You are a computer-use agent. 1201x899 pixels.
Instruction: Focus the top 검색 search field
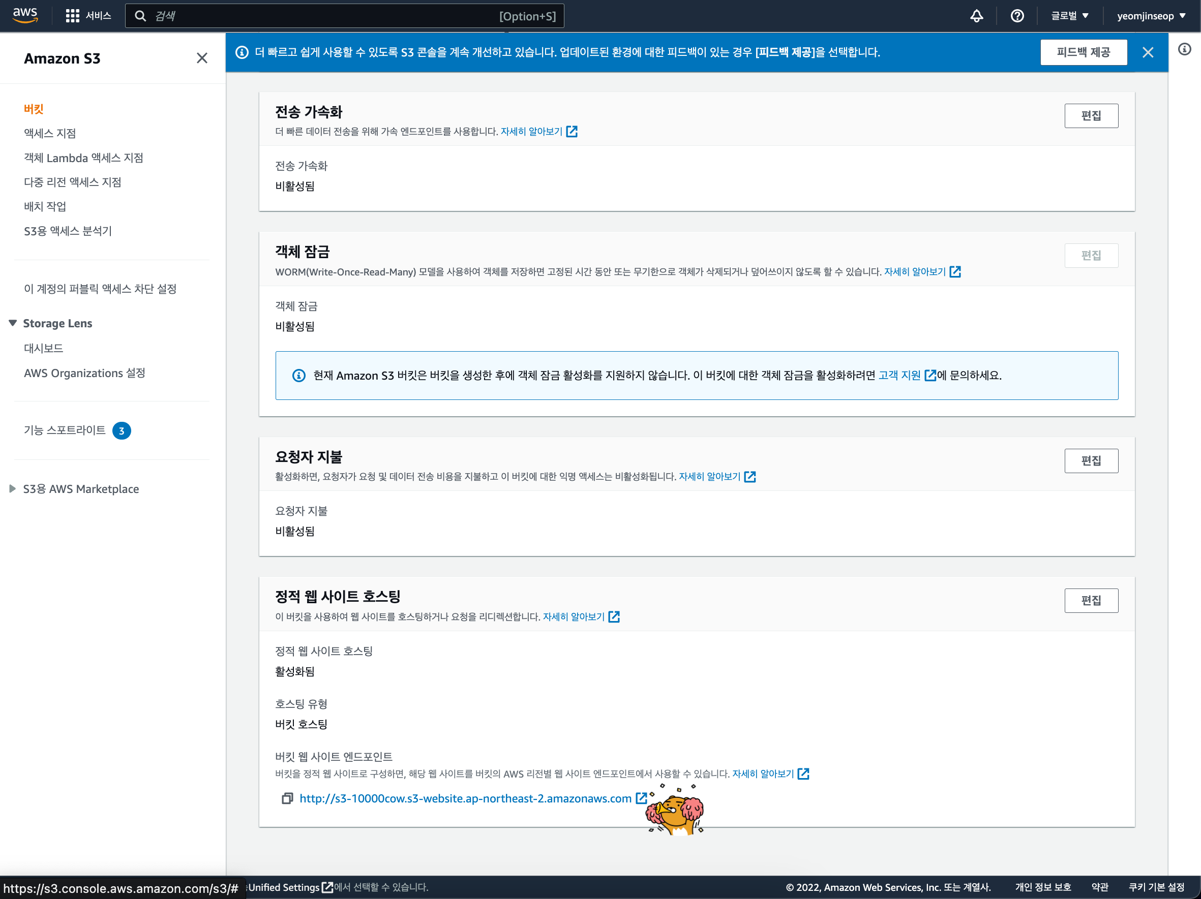(326, 16)
